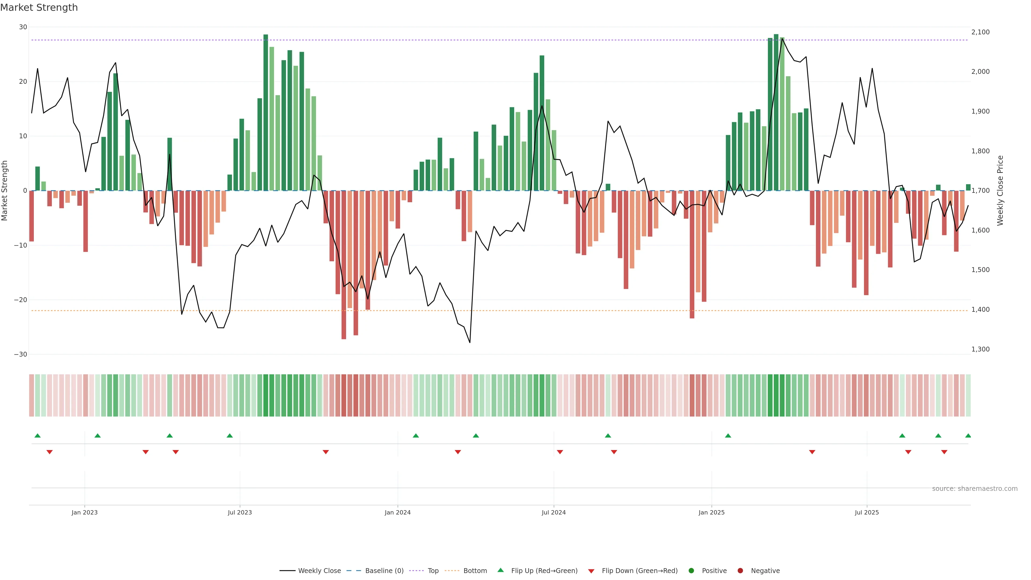Click the Negative red circle legend icon
The width and height of the screenshot is (1031, 580).
[740, 571]
